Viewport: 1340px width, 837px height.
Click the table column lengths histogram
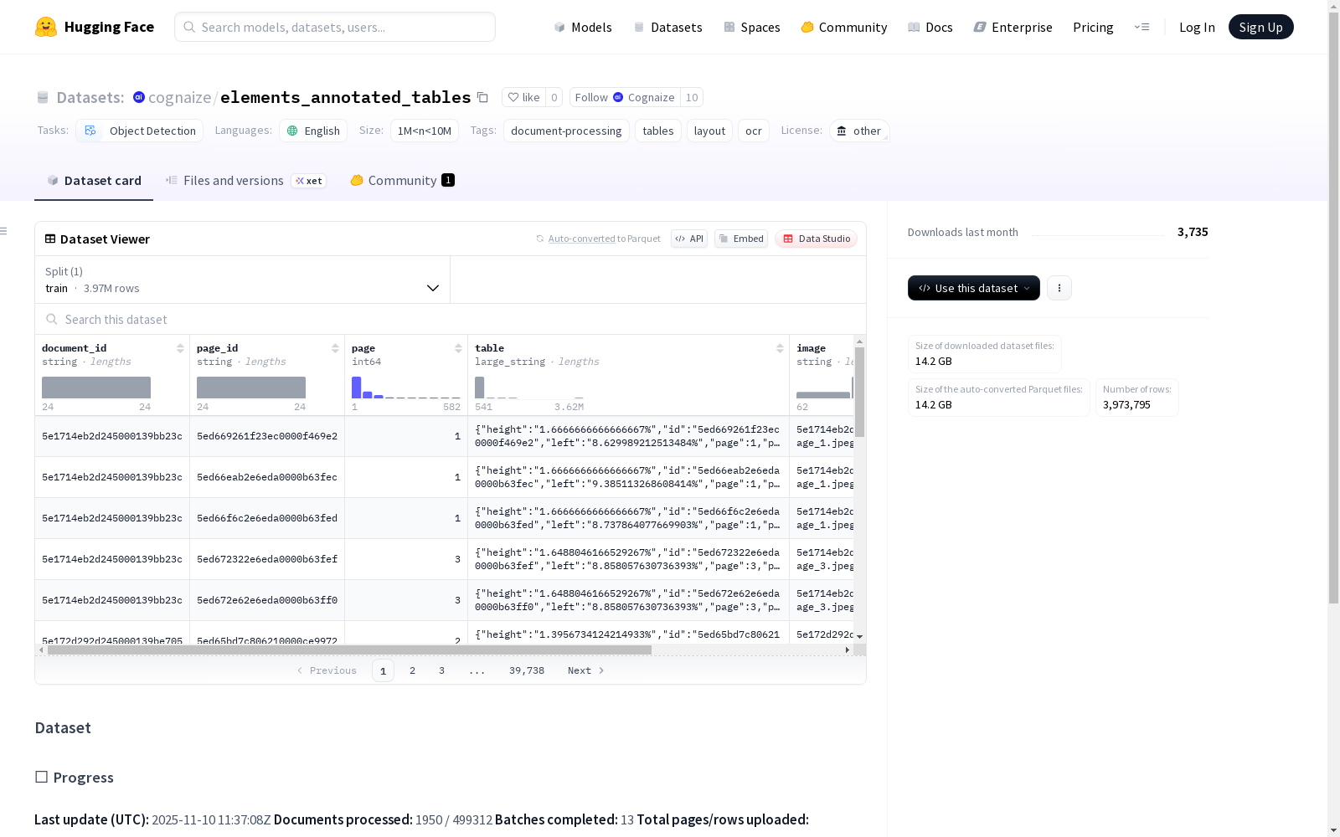point(529,388)
